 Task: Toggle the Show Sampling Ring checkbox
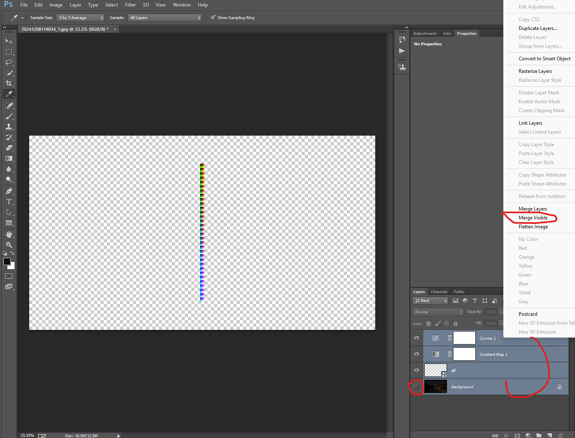point(213,17)
